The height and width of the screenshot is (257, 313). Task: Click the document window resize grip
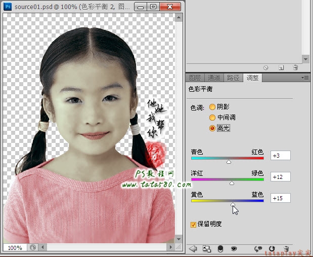pyautogui.click(x=178, y=247)
